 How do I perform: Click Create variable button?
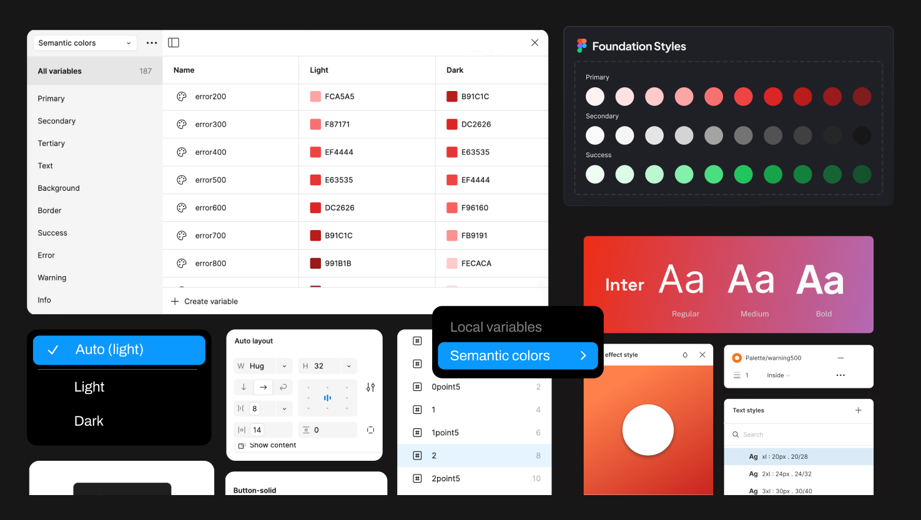[x=205, y=301]
